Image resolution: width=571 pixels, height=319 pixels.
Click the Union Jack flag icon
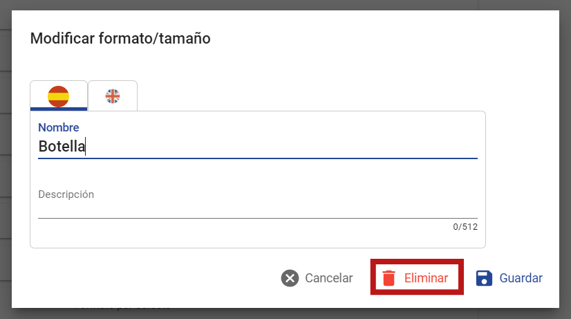(x=113, y=96)
